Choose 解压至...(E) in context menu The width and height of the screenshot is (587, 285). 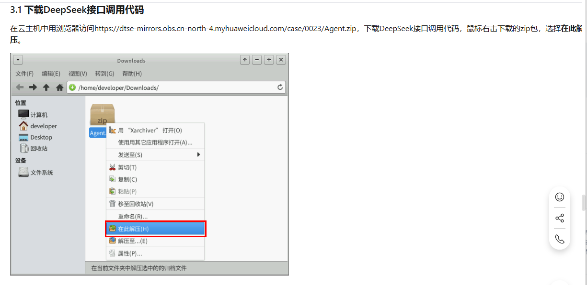pos(155,241)
